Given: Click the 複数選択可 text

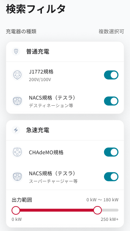Looking at the screenshot, I should pos(111,31).
